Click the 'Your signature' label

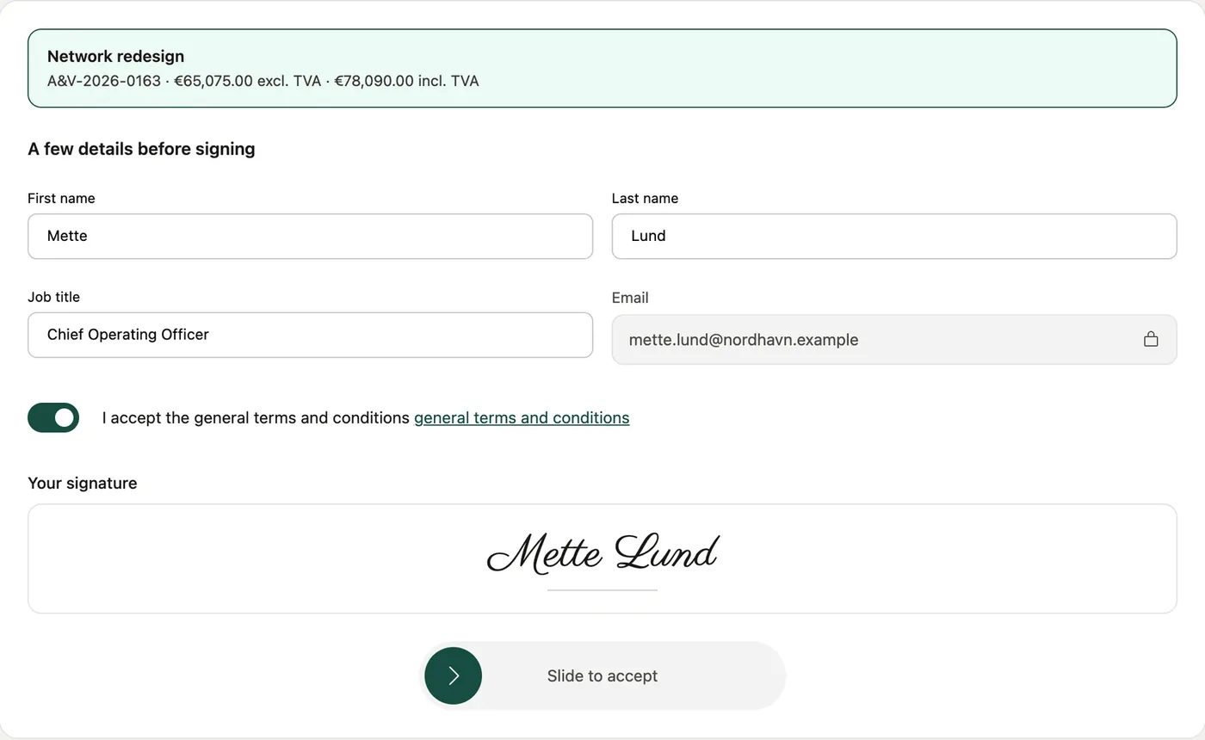(82, 483)
